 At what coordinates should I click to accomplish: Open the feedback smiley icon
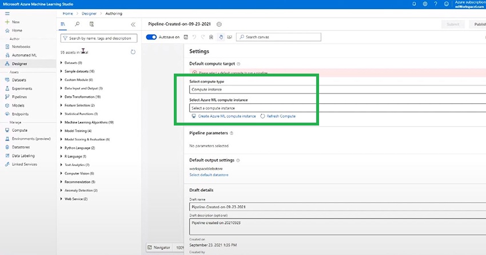447,4
